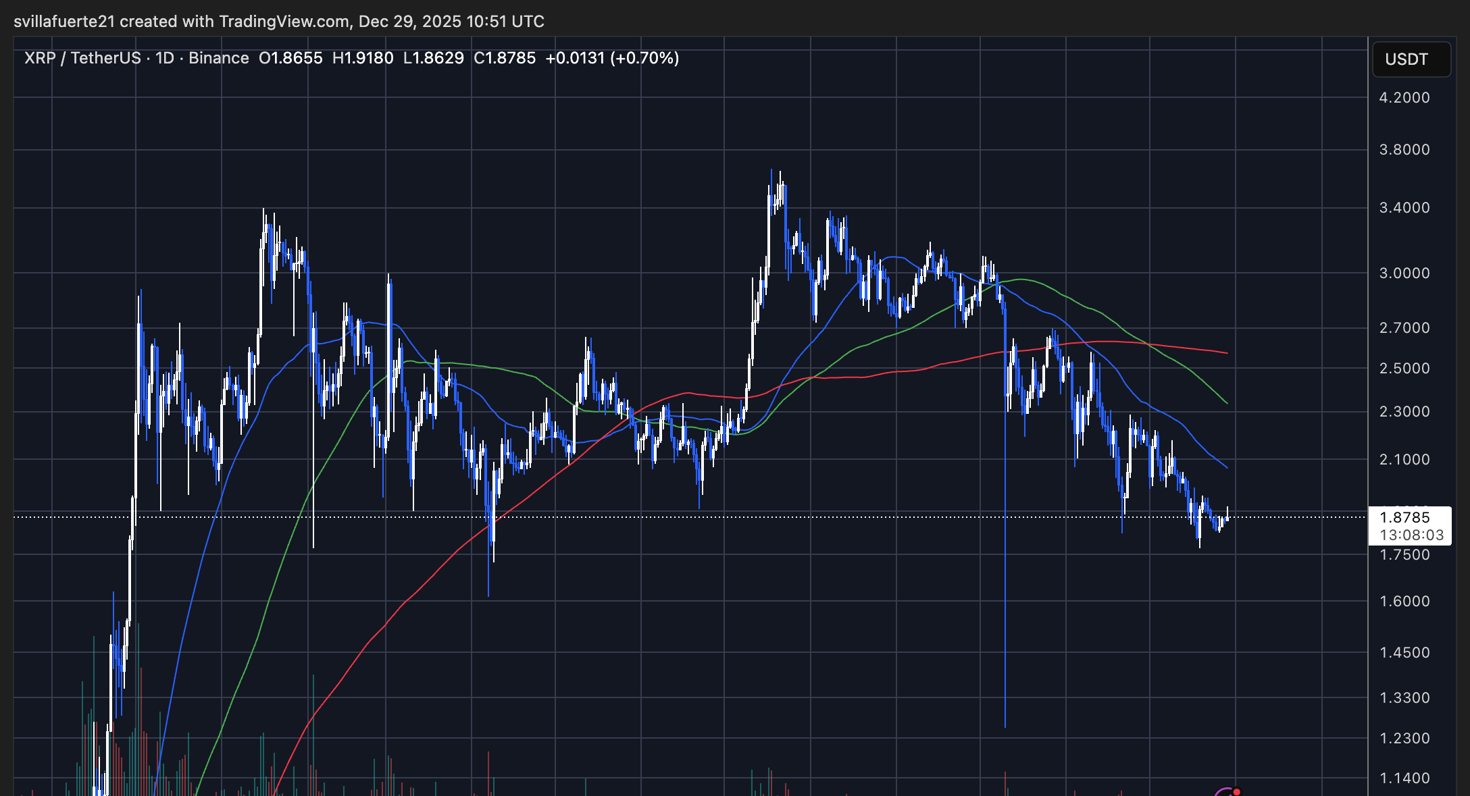
Task: Click the low price value L1.8629
Action: click(x=434, y=58)
